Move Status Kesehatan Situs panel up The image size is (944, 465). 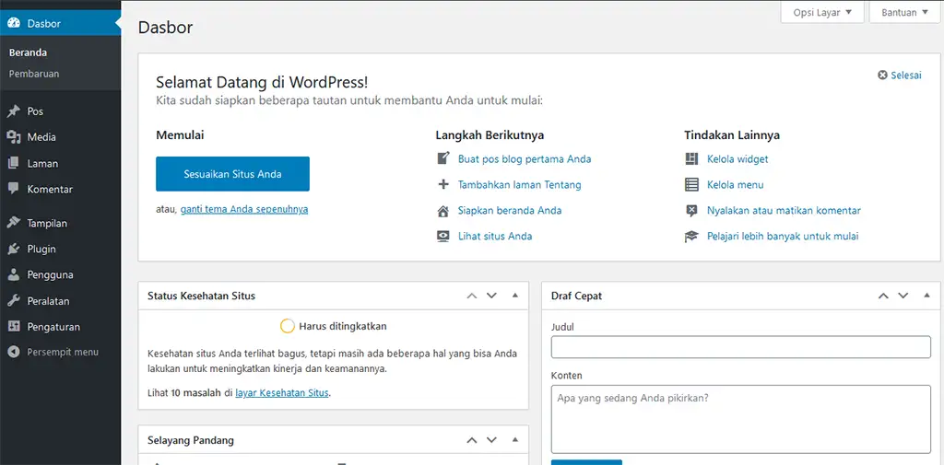472,296
